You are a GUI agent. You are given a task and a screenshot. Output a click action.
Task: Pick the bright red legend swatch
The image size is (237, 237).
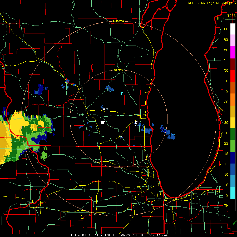(233, 76)
